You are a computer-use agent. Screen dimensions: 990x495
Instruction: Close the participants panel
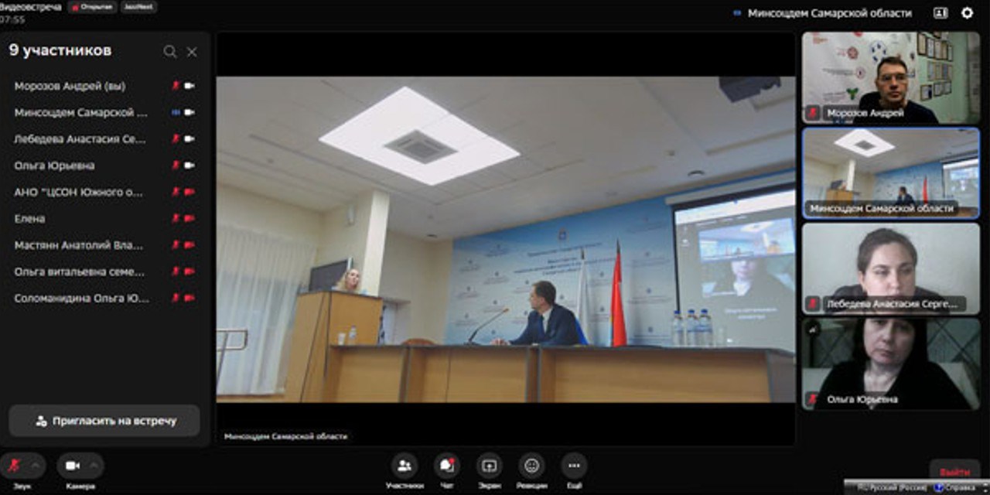192,52
